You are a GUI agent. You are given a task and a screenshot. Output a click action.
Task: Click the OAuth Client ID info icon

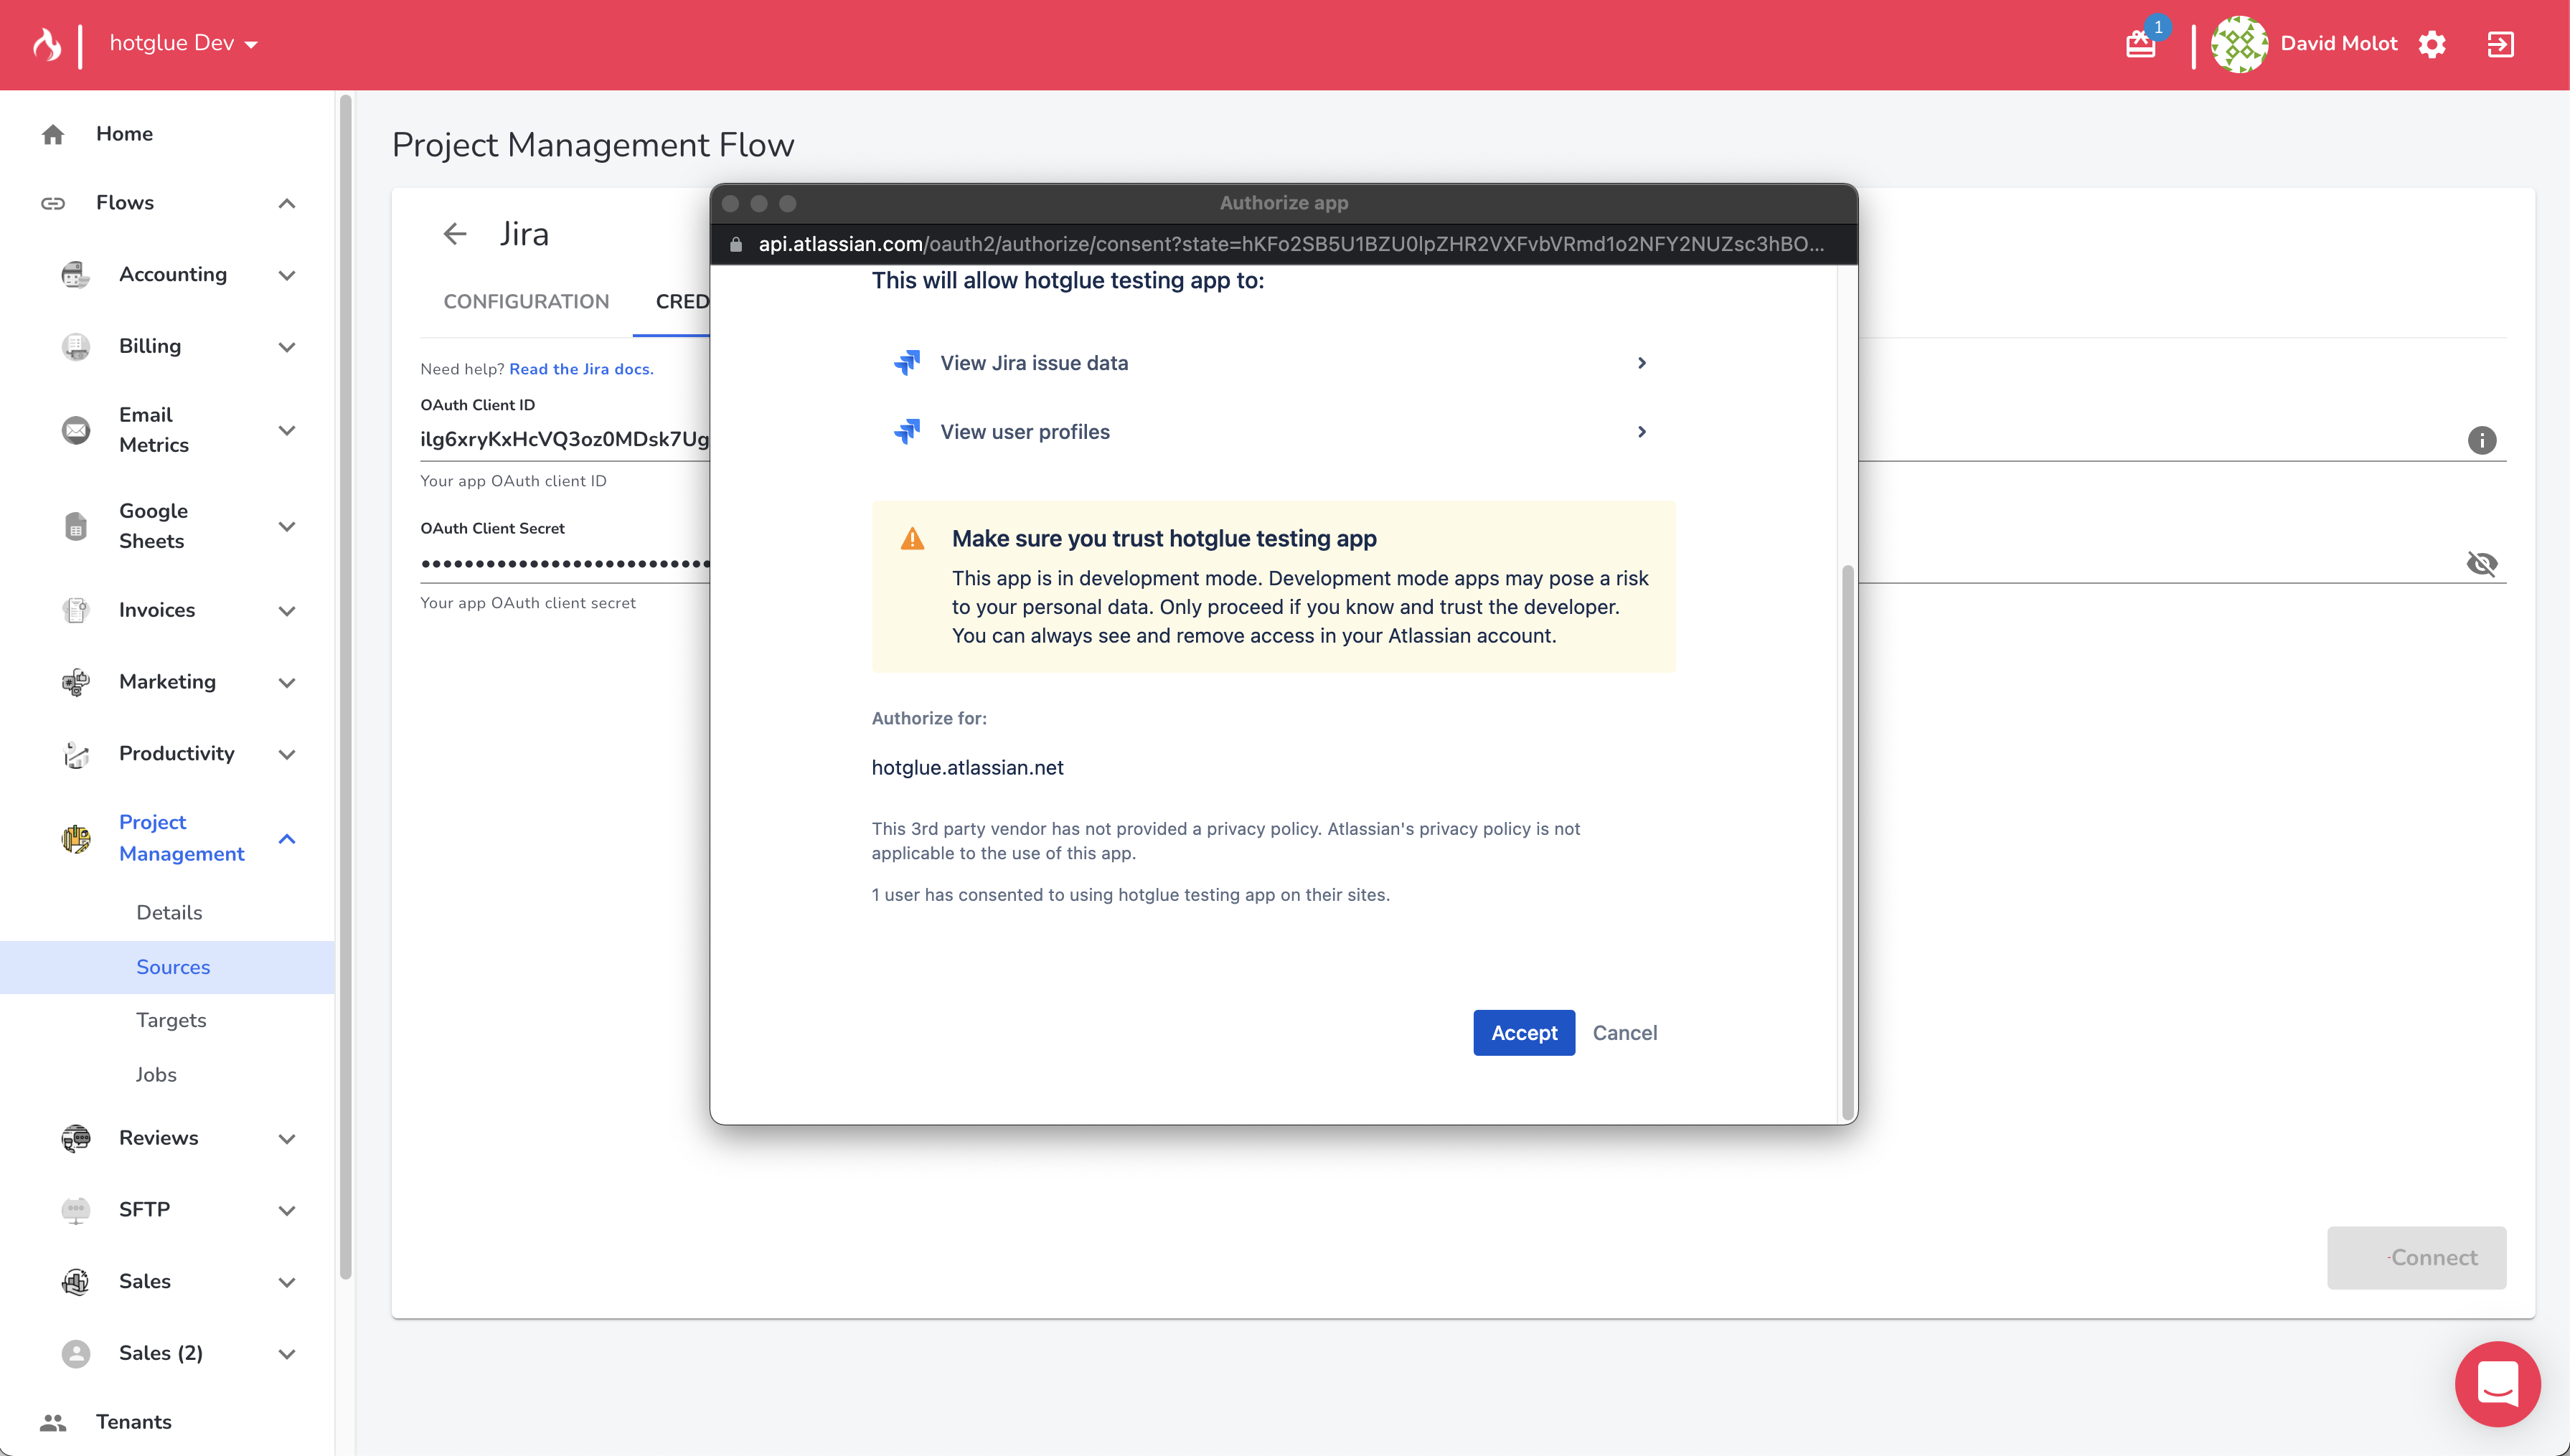pyautogui.click(x=2481, y=440)
